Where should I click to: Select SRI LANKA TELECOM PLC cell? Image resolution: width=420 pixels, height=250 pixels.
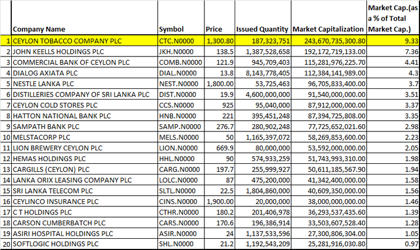[x=85, y=191]
